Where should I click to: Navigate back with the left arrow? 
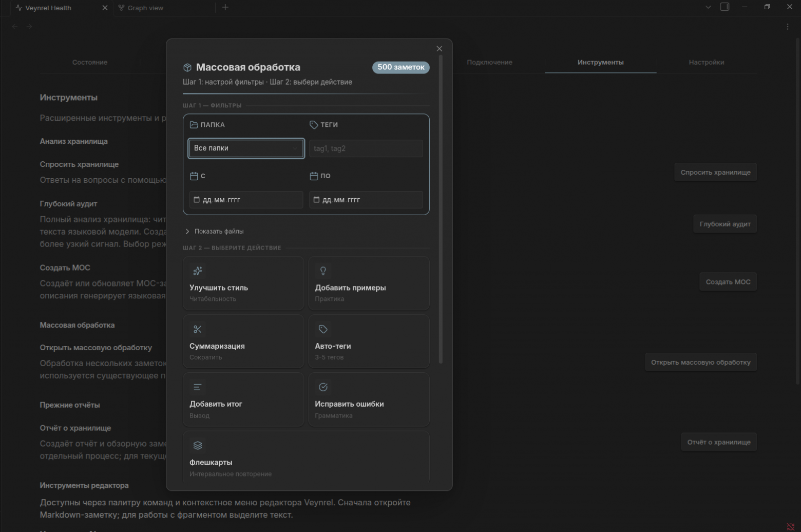tap(15, 27)
